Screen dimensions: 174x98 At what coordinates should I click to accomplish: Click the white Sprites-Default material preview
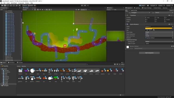128,47
